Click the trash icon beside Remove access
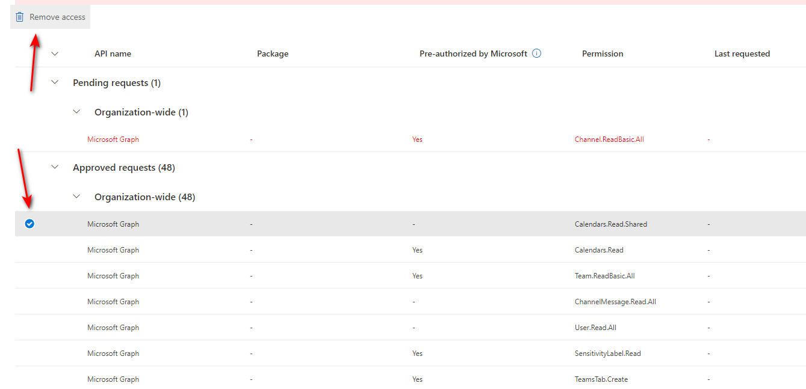 (x=20, y=17)
